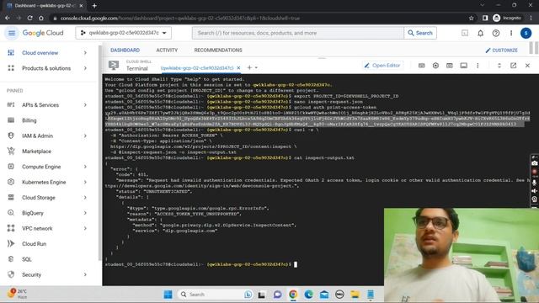Viewport: 539px width, 303px height.
Task: Open Products & solutions
Action: (46, 68)
